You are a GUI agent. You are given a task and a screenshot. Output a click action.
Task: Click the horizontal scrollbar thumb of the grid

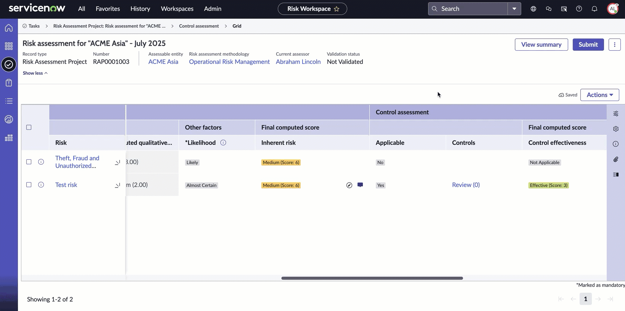pos(372,278)
